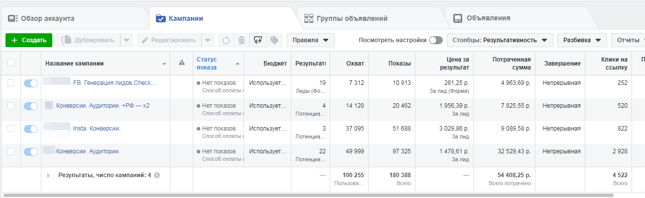Sort by the Статус показа column header
The image size is (645, 198).
coord(218,63)
